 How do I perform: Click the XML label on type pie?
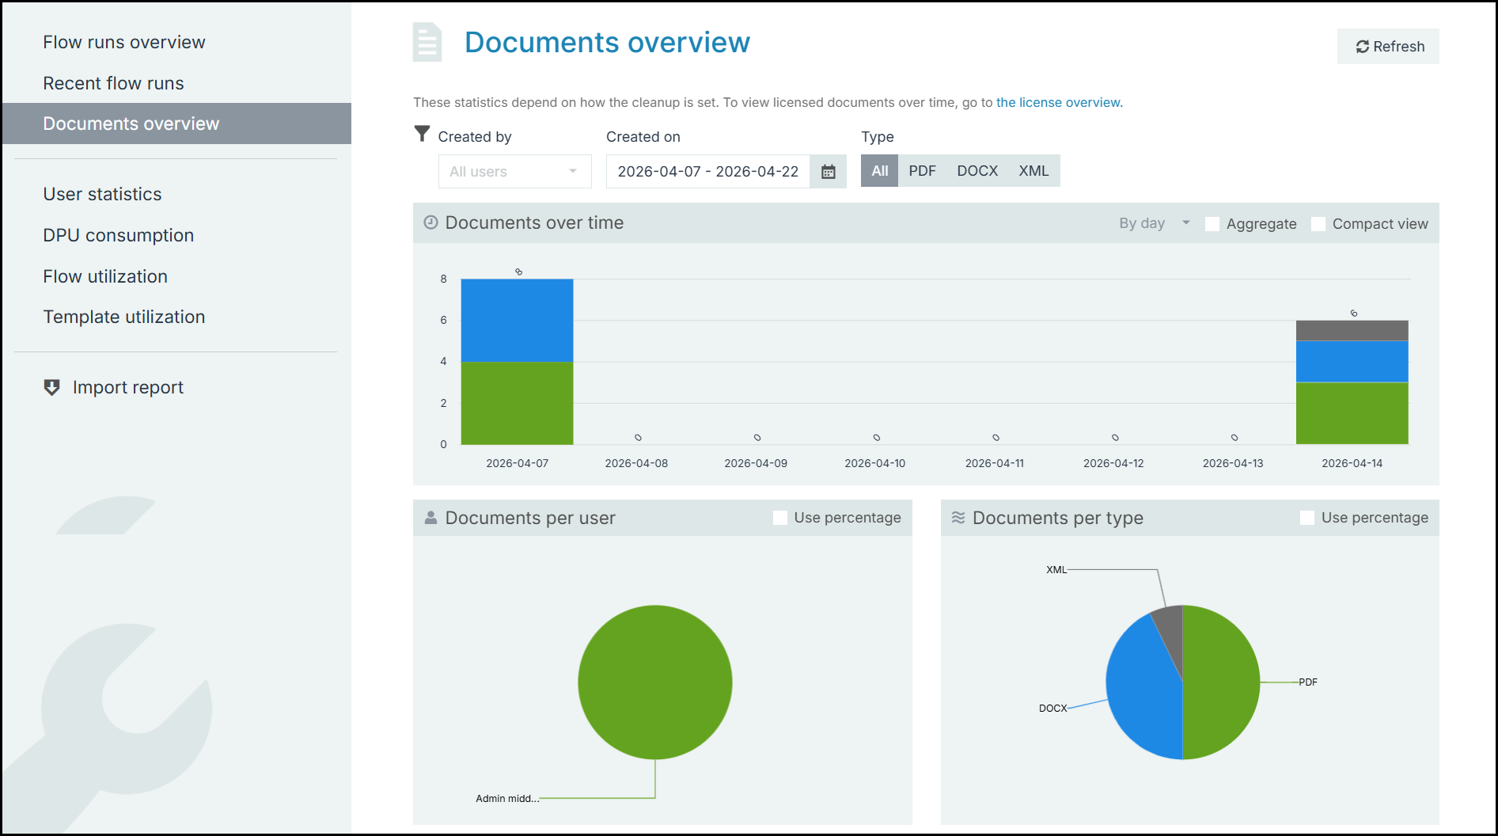(x=1056, y=570)
